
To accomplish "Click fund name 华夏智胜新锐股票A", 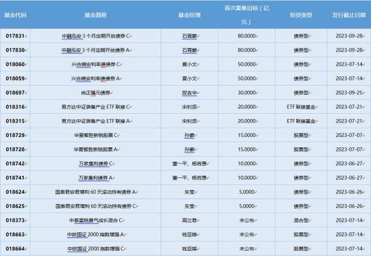I will tap(96, 149).
